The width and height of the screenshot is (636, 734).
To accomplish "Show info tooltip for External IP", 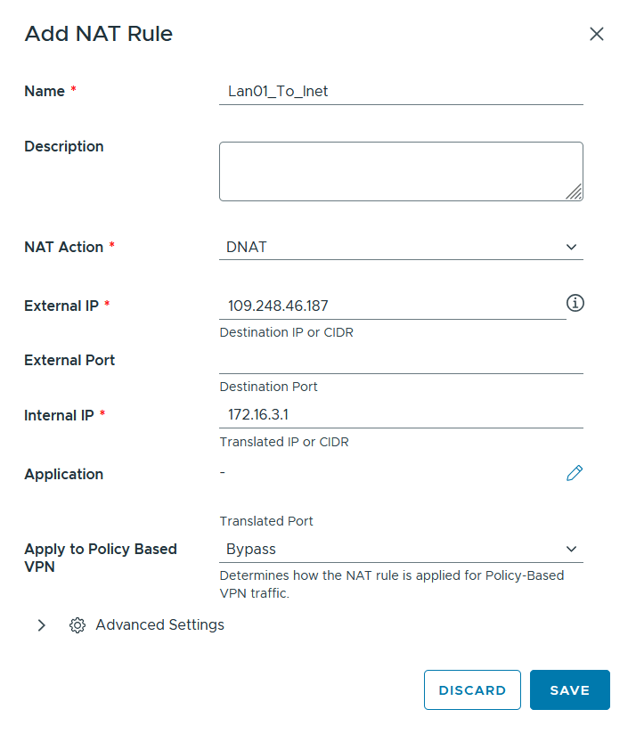I will [575, 303].
